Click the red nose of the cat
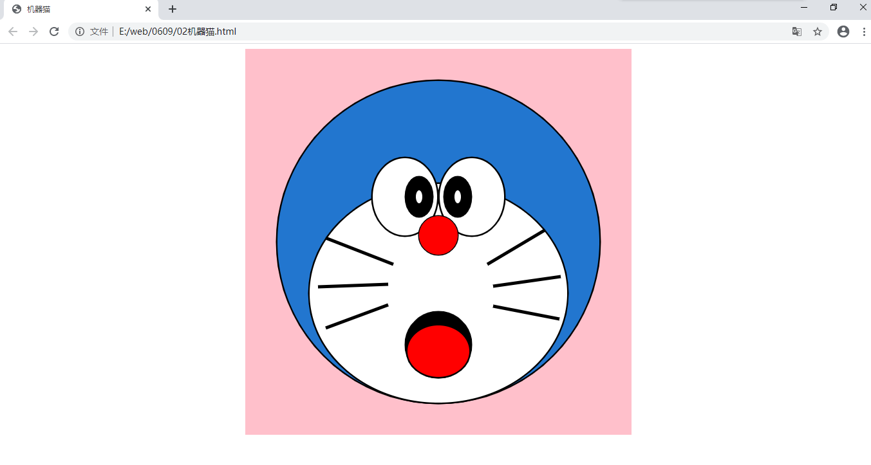This screenshot has height=465, width=871. click(438, 235)
